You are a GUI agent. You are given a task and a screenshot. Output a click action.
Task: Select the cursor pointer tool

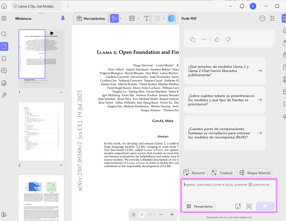114,18
